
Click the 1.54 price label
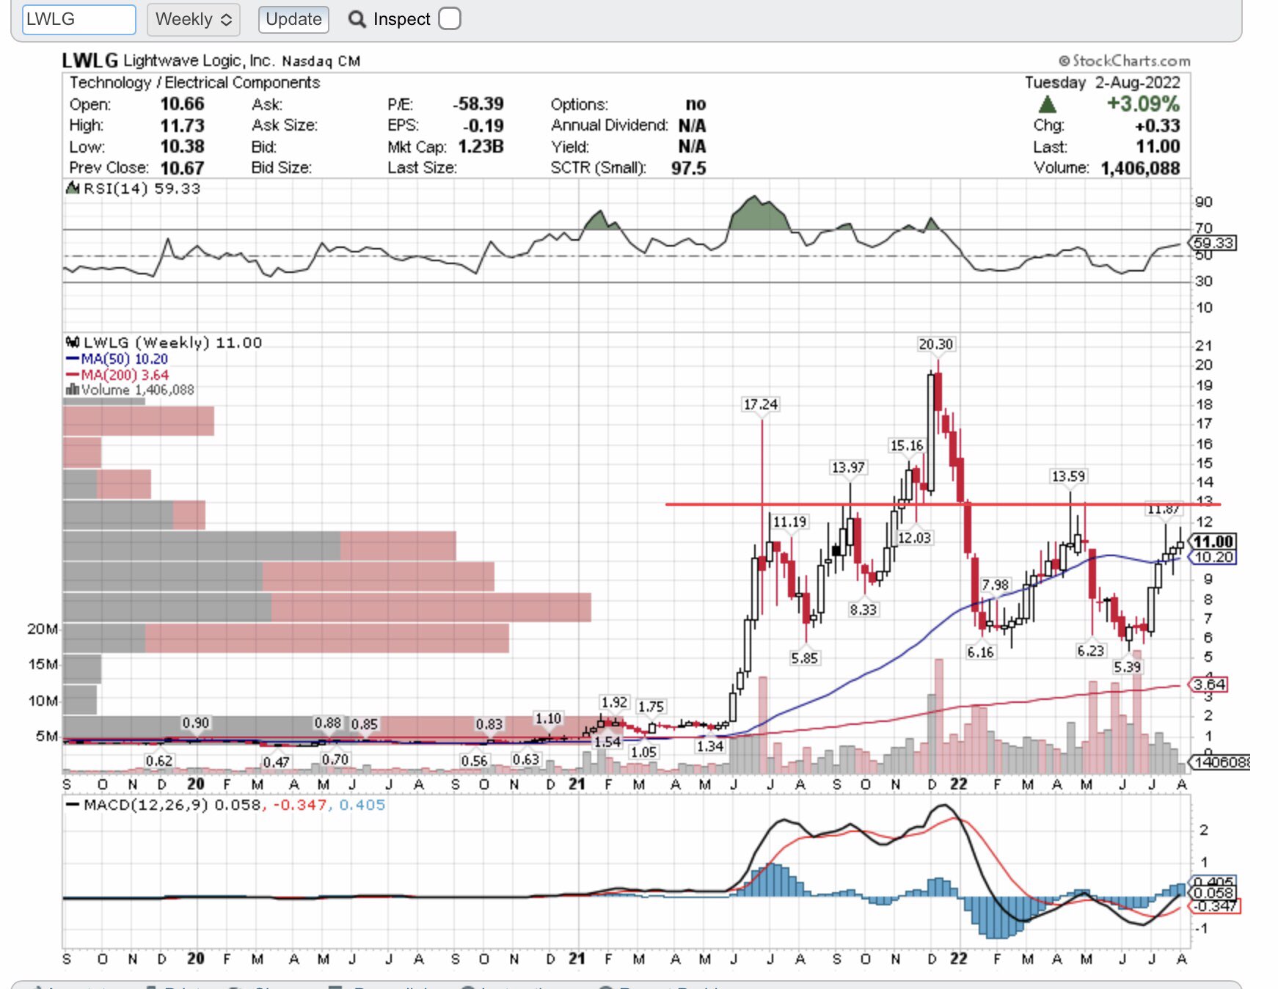[607, 742]
